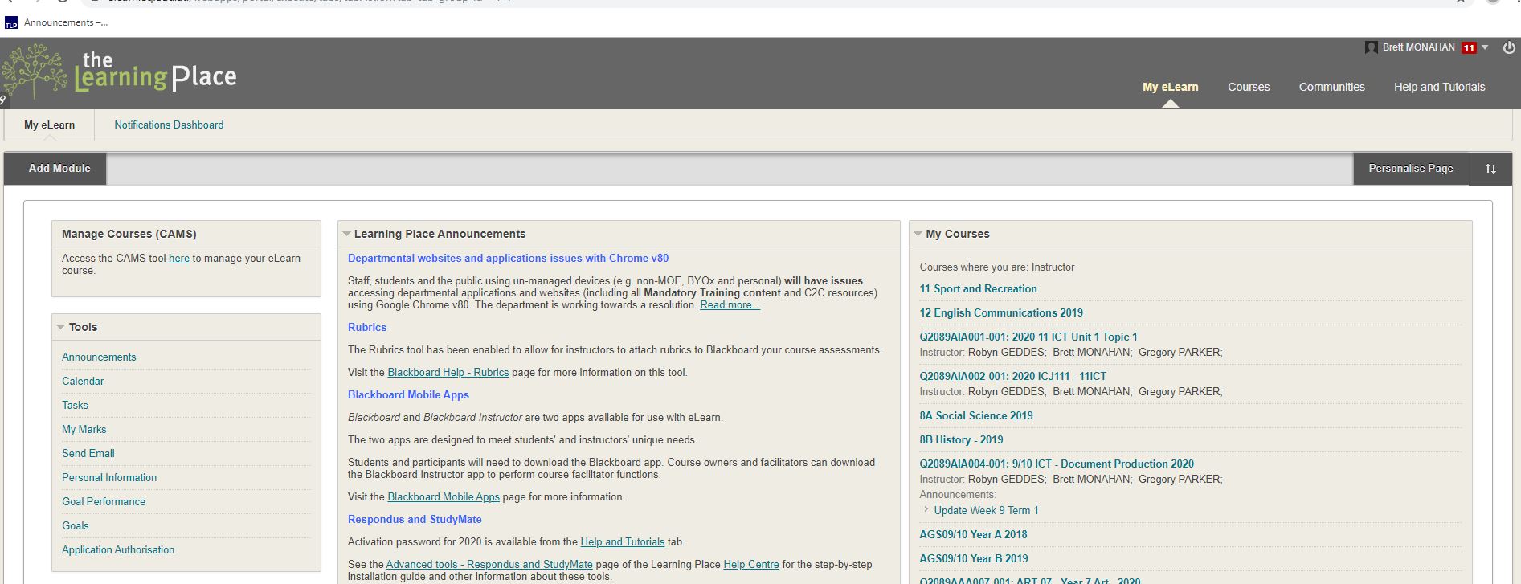Open the Help Centre link
Viewport: 1521px width, 584px height.
[x=751, y=565]
